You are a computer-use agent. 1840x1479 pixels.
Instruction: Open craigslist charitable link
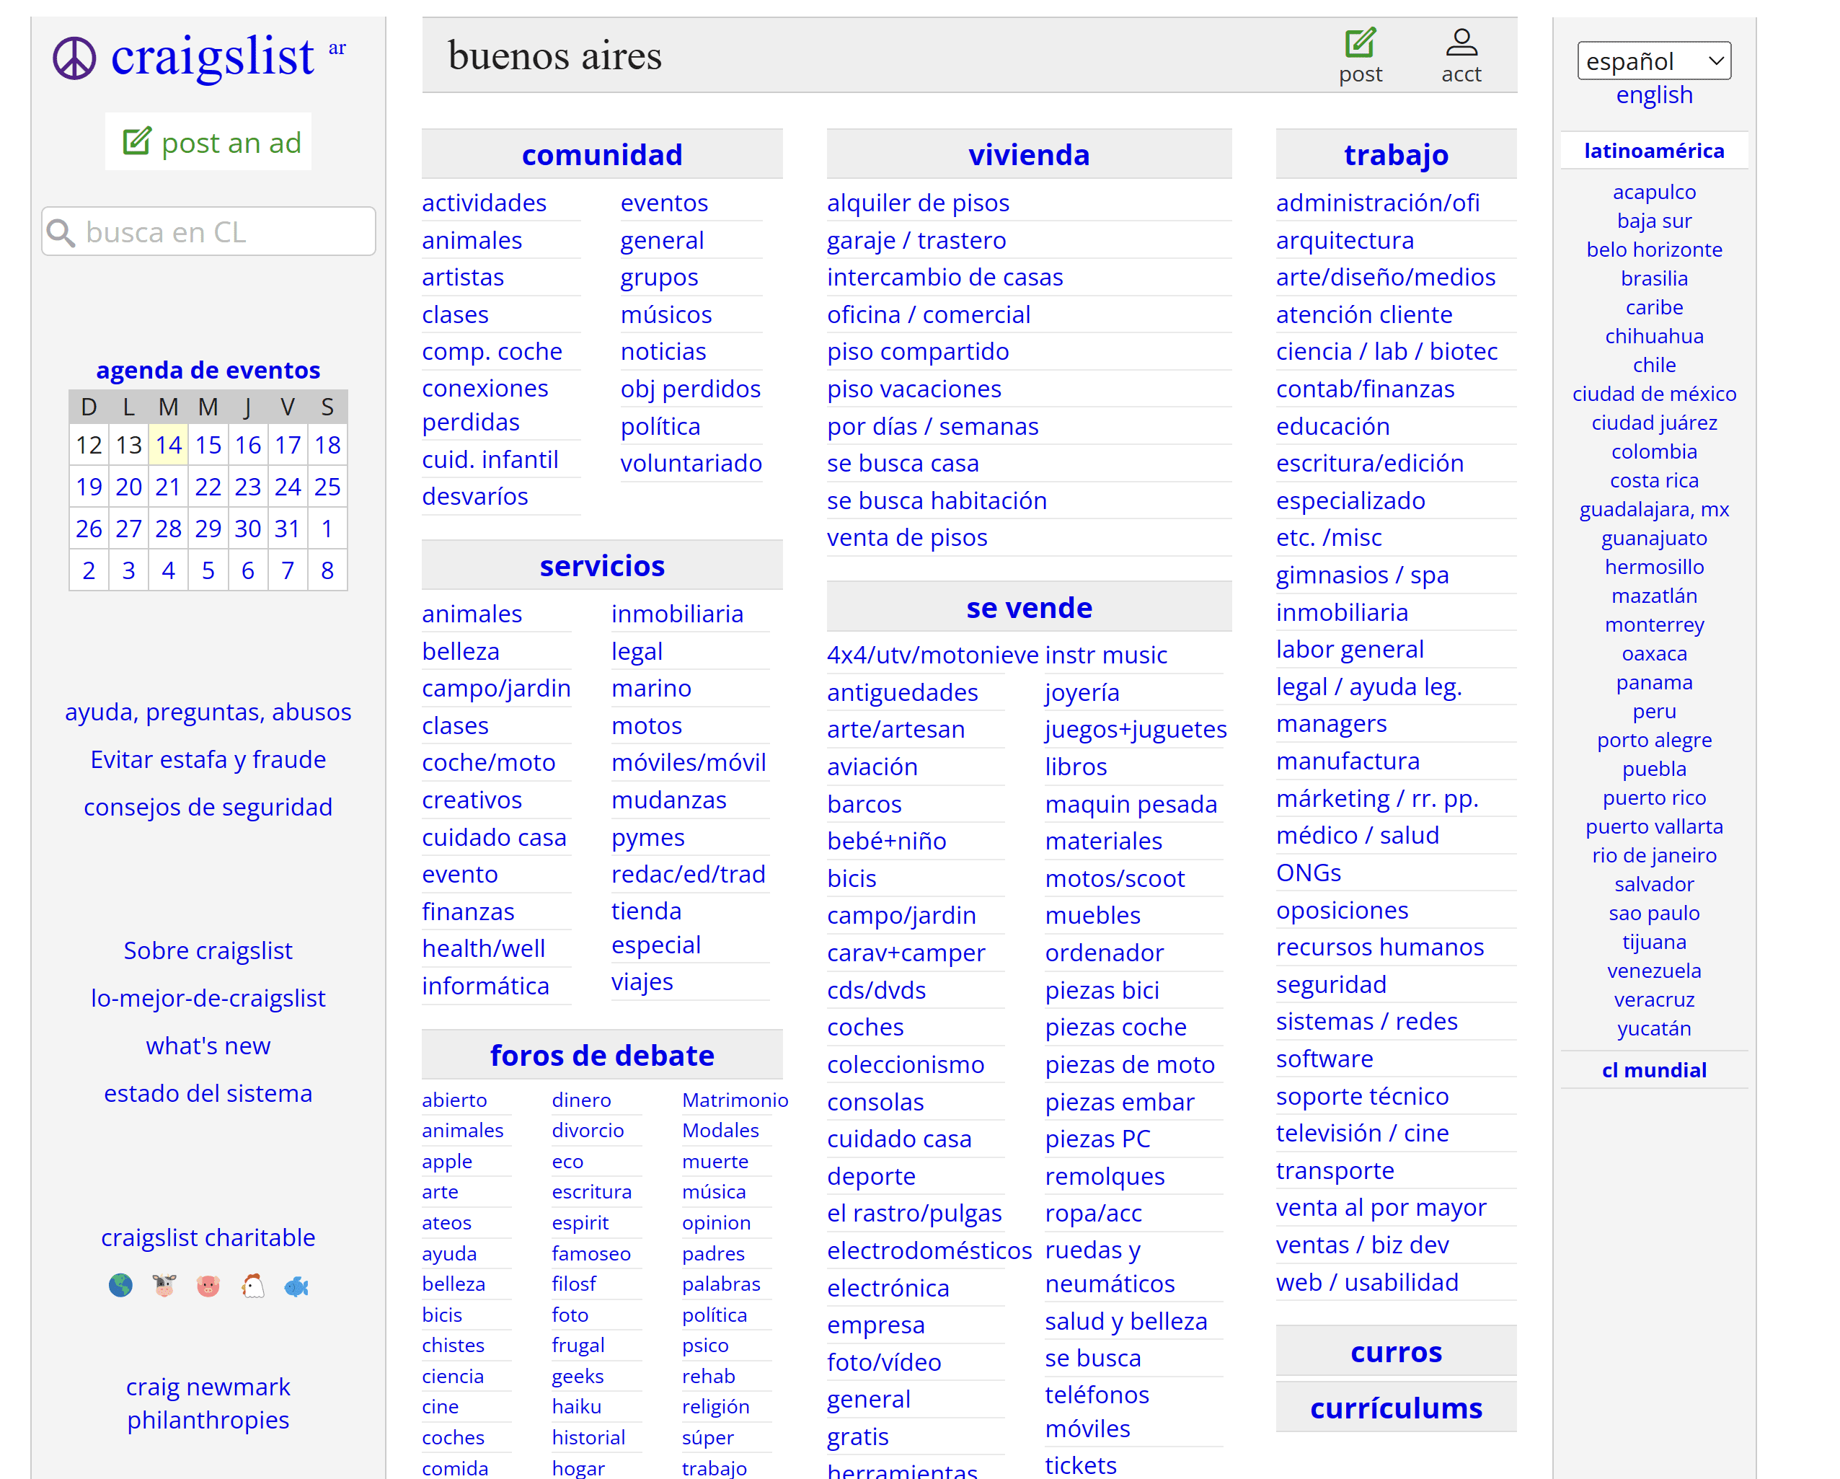208,1237
